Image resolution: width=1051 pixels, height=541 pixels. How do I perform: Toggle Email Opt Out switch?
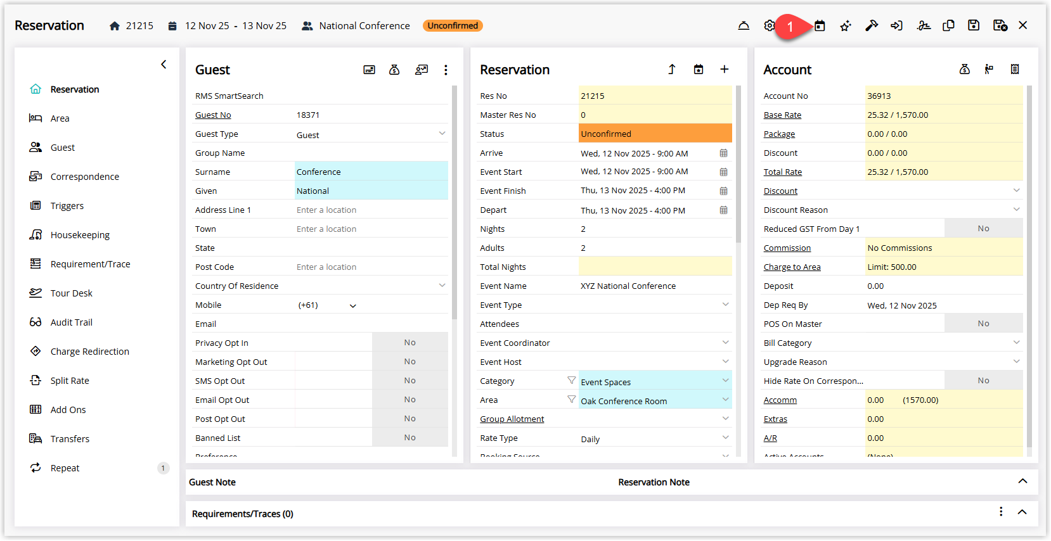click(x=410, y=400)
